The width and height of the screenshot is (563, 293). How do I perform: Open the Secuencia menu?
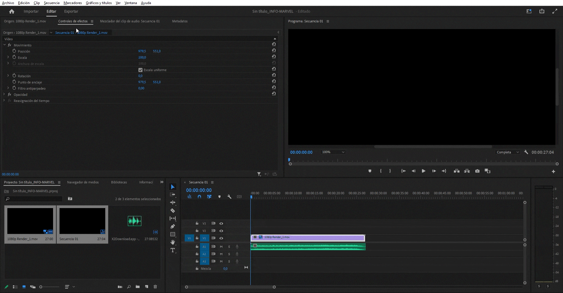click(52, 3)
